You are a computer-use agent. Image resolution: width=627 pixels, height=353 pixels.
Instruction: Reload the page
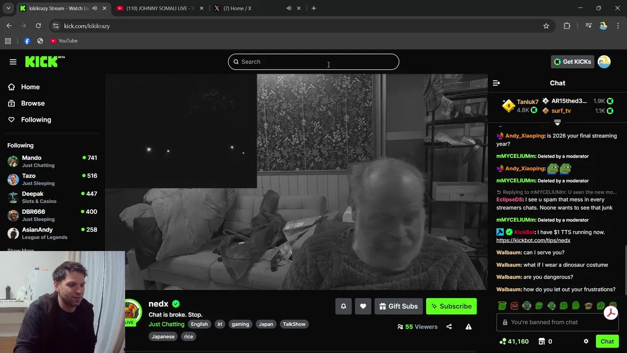coord(38,26)
